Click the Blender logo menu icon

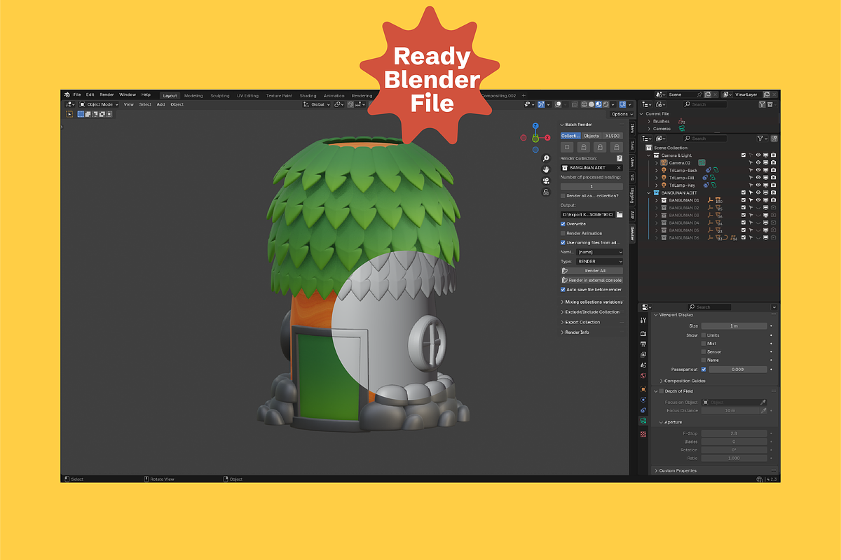pyautogui.click(x=67, y=94)
